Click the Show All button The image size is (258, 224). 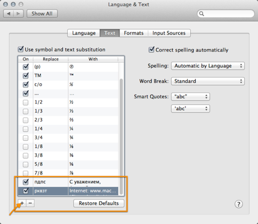42,14
